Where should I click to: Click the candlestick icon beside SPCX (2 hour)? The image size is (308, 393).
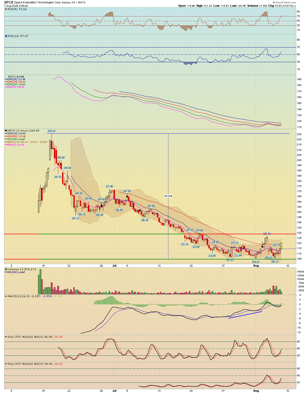(x=6, y=130)
